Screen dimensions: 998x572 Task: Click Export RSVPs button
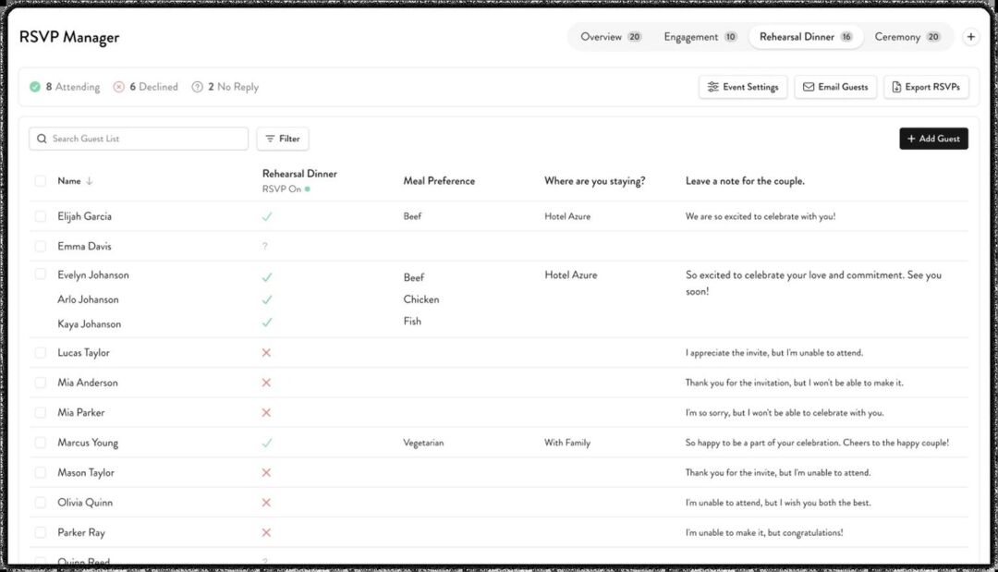click(x=926, y=87)
